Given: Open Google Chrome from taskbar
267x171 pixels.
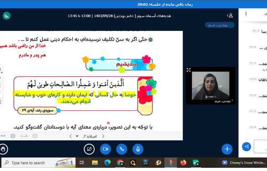Looking at the screenshot, I should (120, 163).
